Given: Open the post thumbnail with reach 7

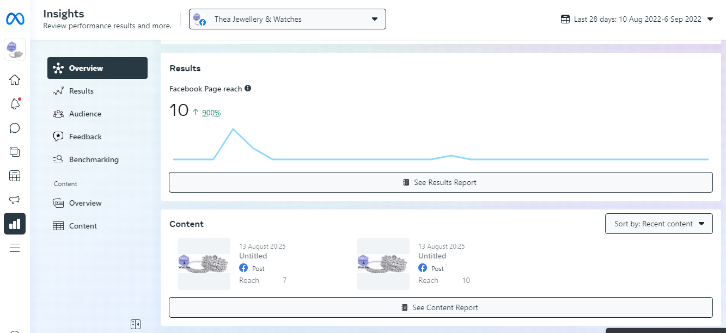Looking at the screenshot, I should (x=204, y=263).
